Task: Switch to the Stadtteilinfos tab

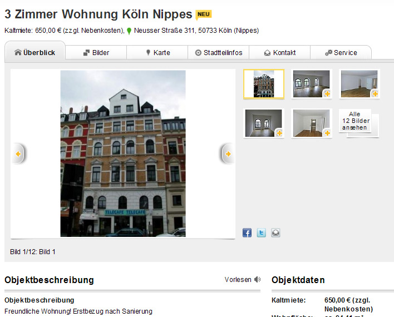Action: click(x=219, y=52)
